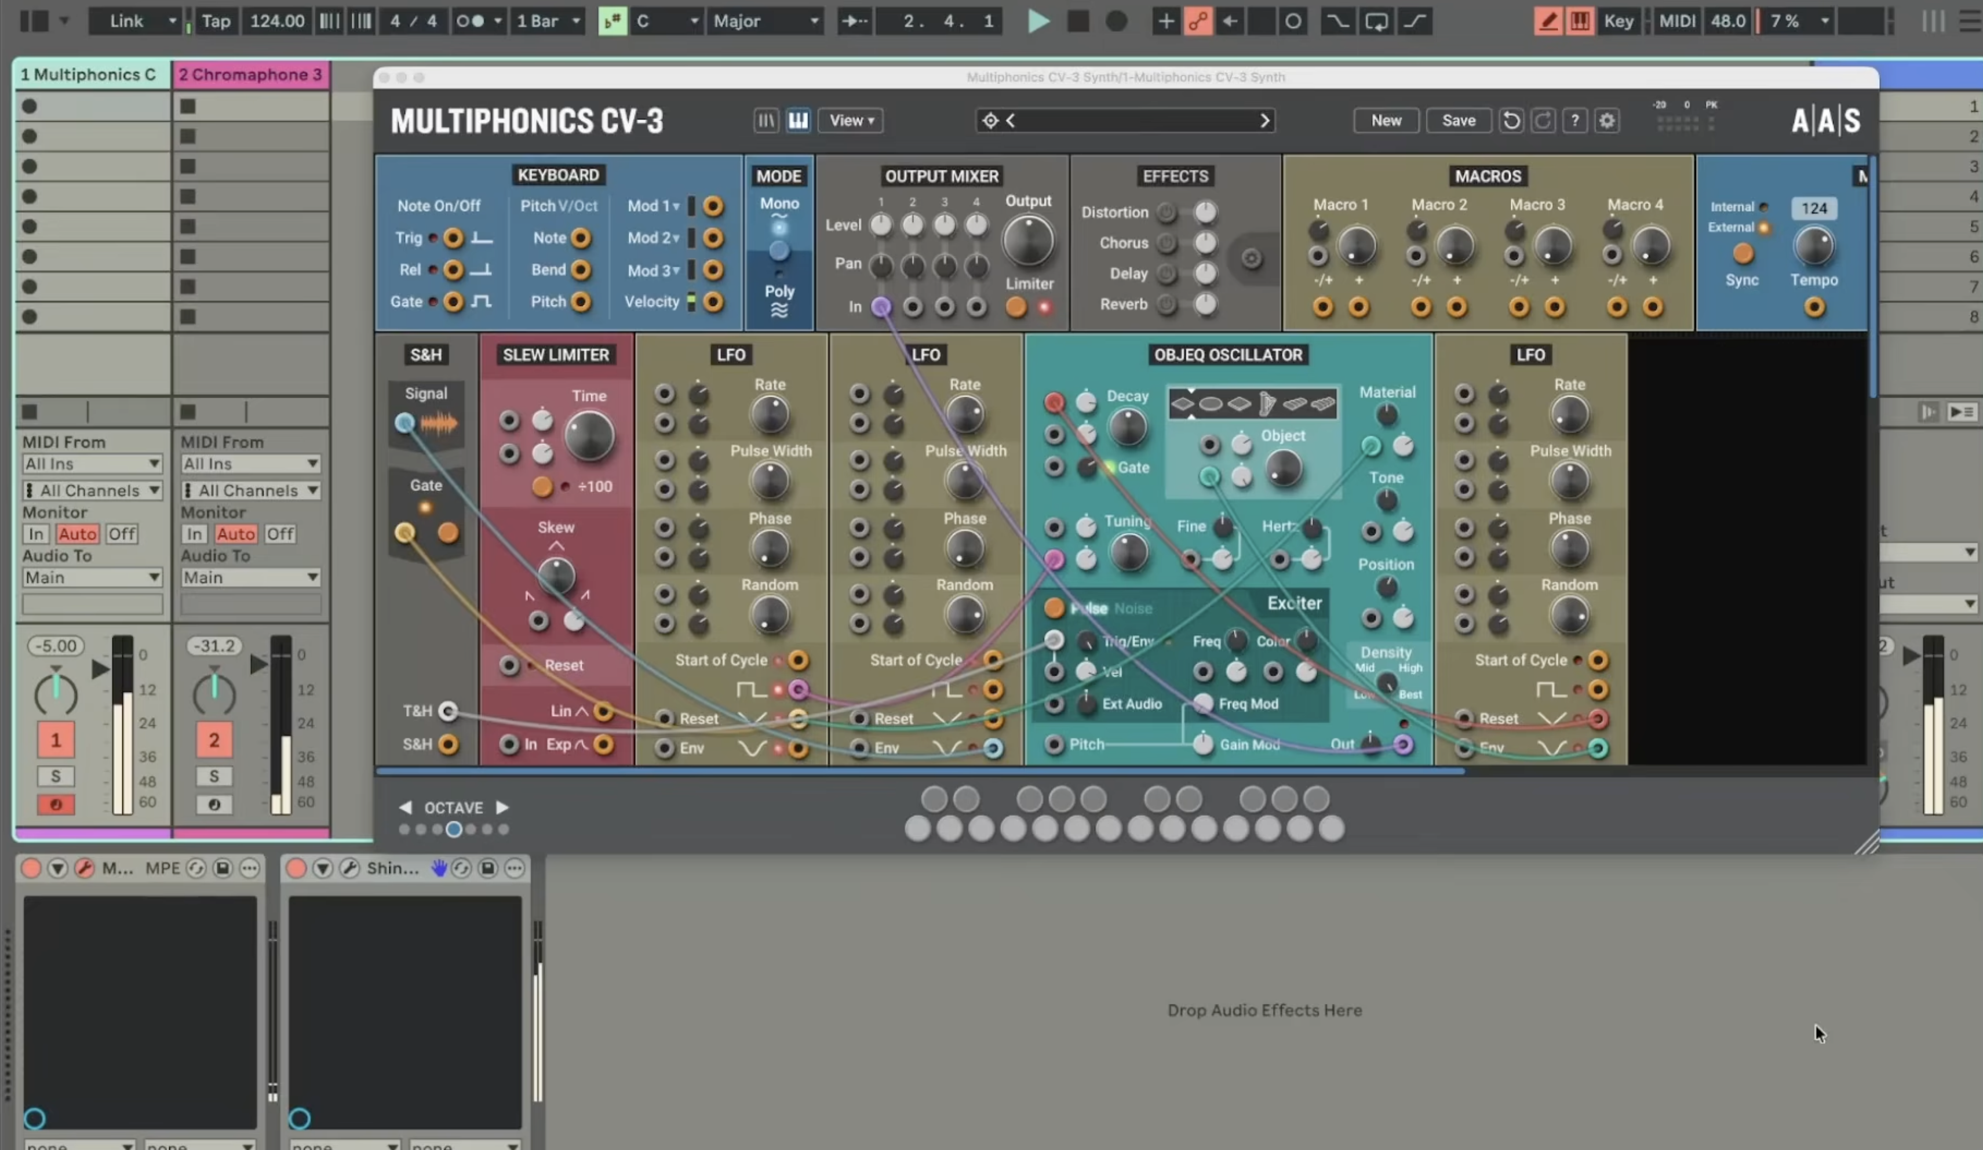1983x1150 pixels.
Task: Click the Multiphonics undo arrow icon
Action: coord(1511,121)
